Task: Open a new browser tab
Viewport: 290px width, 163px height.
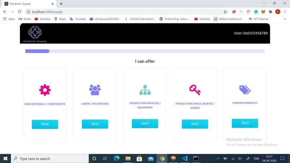Action: coord(61,4)
